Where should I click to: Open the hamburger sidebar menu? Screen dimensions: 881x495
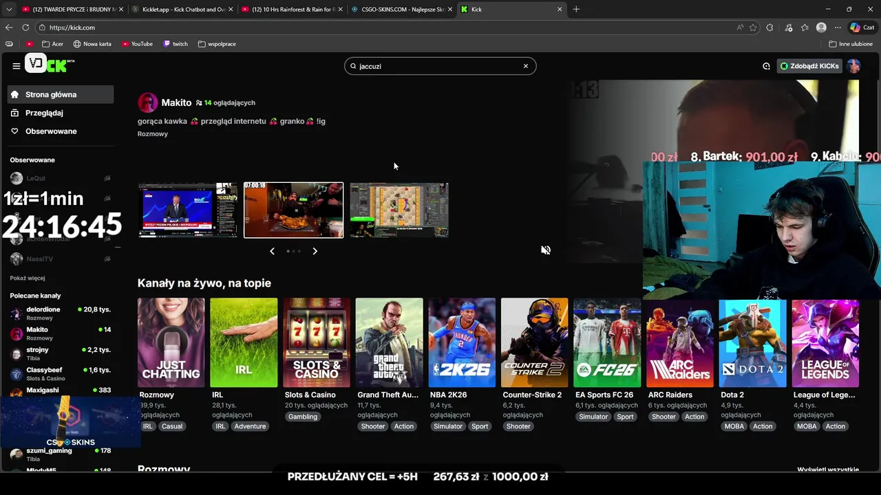tap(16, 66)
